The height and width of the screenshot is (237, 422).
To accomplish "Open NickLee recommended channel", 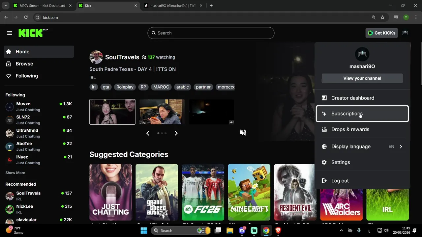I will [x=39, y=209].
